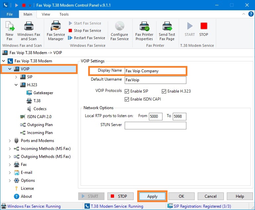This screenshot has height=210, width=255.
Task: Open Configure Fax Service
Action: click(119, 31)
